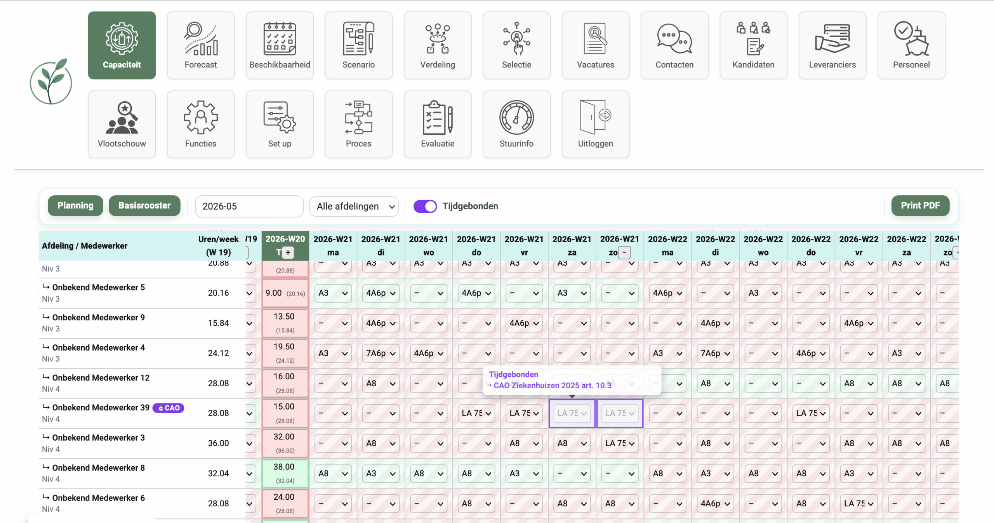Image resolution: width=994 pixels, height=523 pixels.
Task: Open the Kandidaten module
Action: point(754,45)
